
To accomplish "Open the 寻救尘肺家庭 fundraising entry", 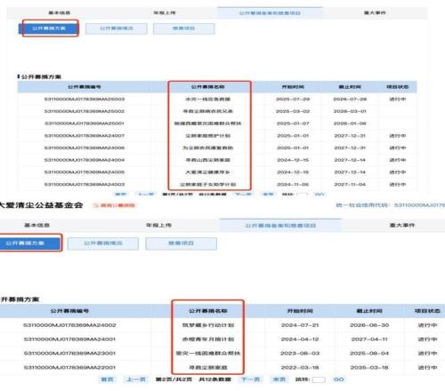I will click(208, 368).
